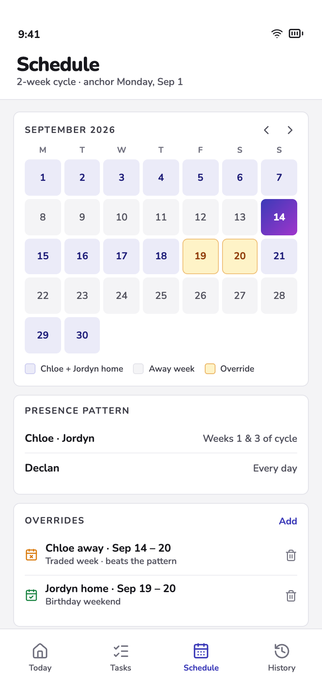
Task: Go to the previous month with left chevron
Action: point(267,130)
